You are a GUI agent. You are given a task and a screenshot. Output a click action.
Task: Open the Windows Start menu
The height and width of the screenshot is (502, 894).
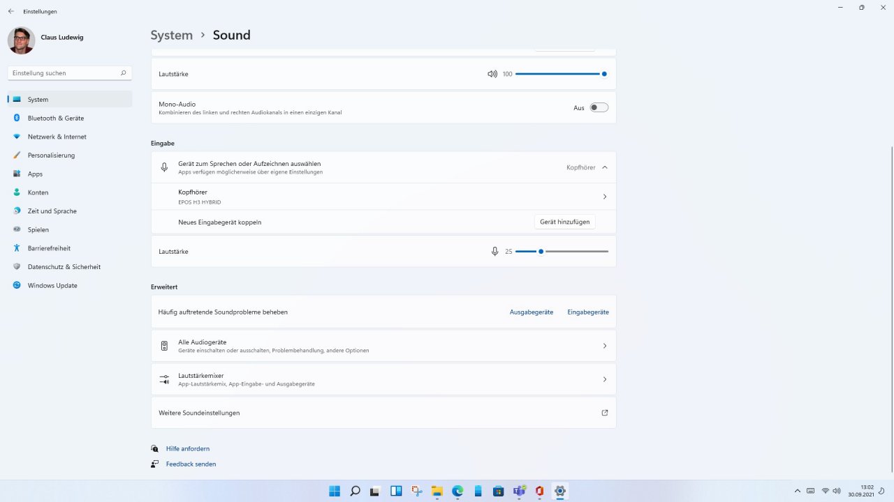pos(335,491)
